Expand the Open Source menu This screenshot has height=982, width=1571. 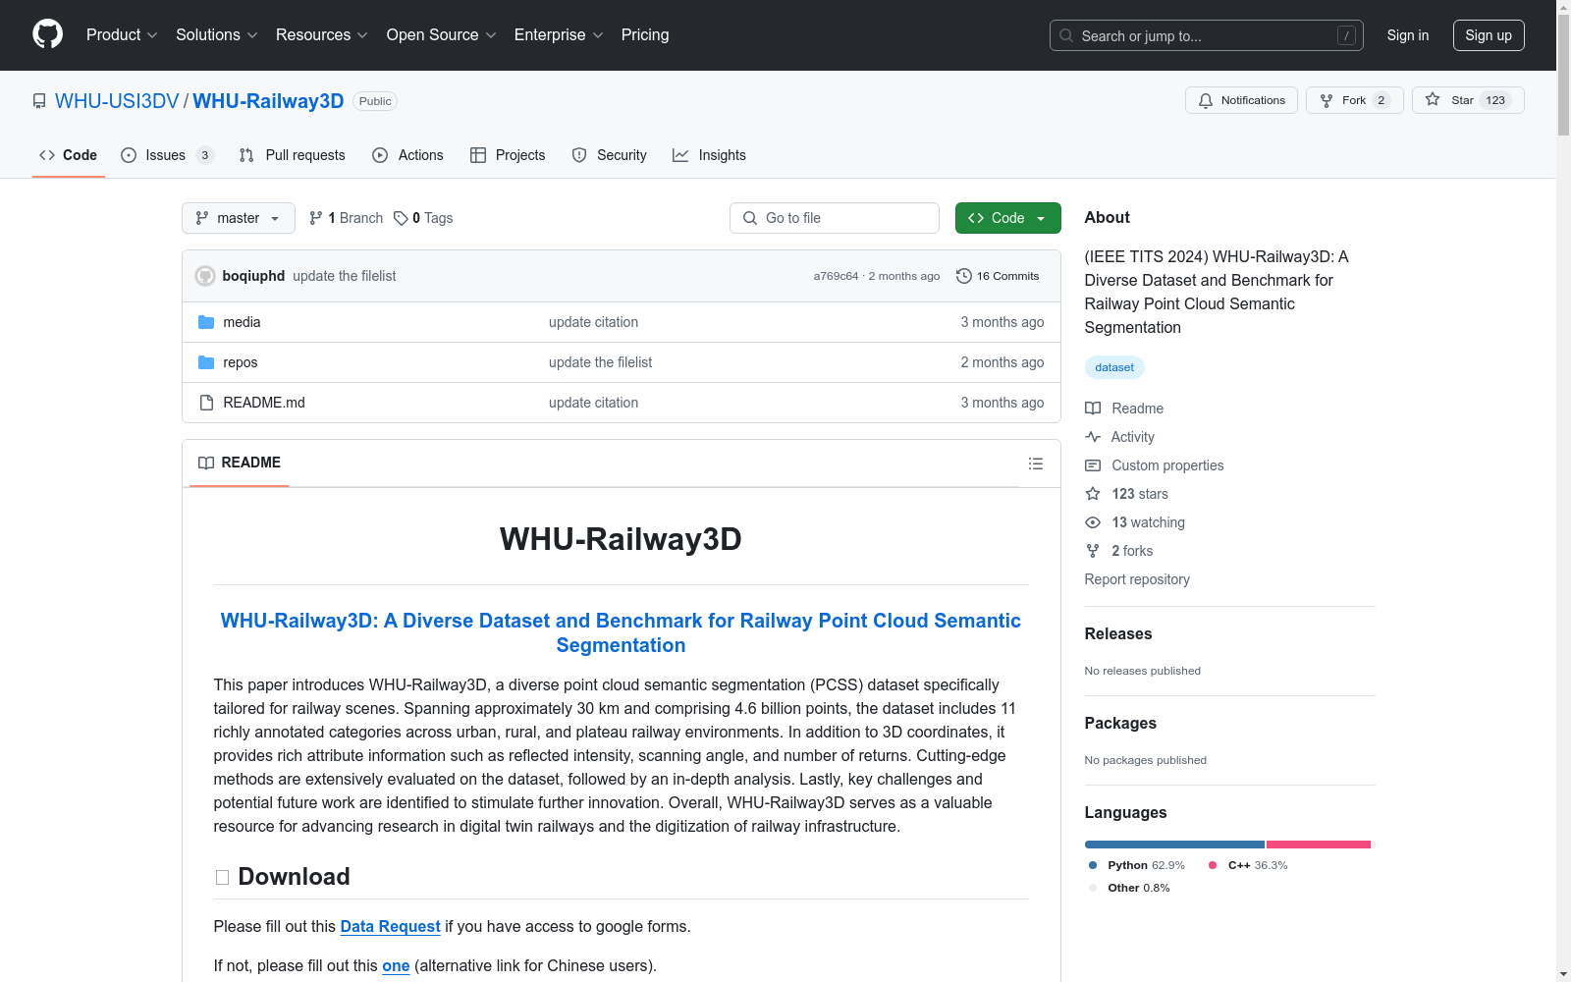442,35
